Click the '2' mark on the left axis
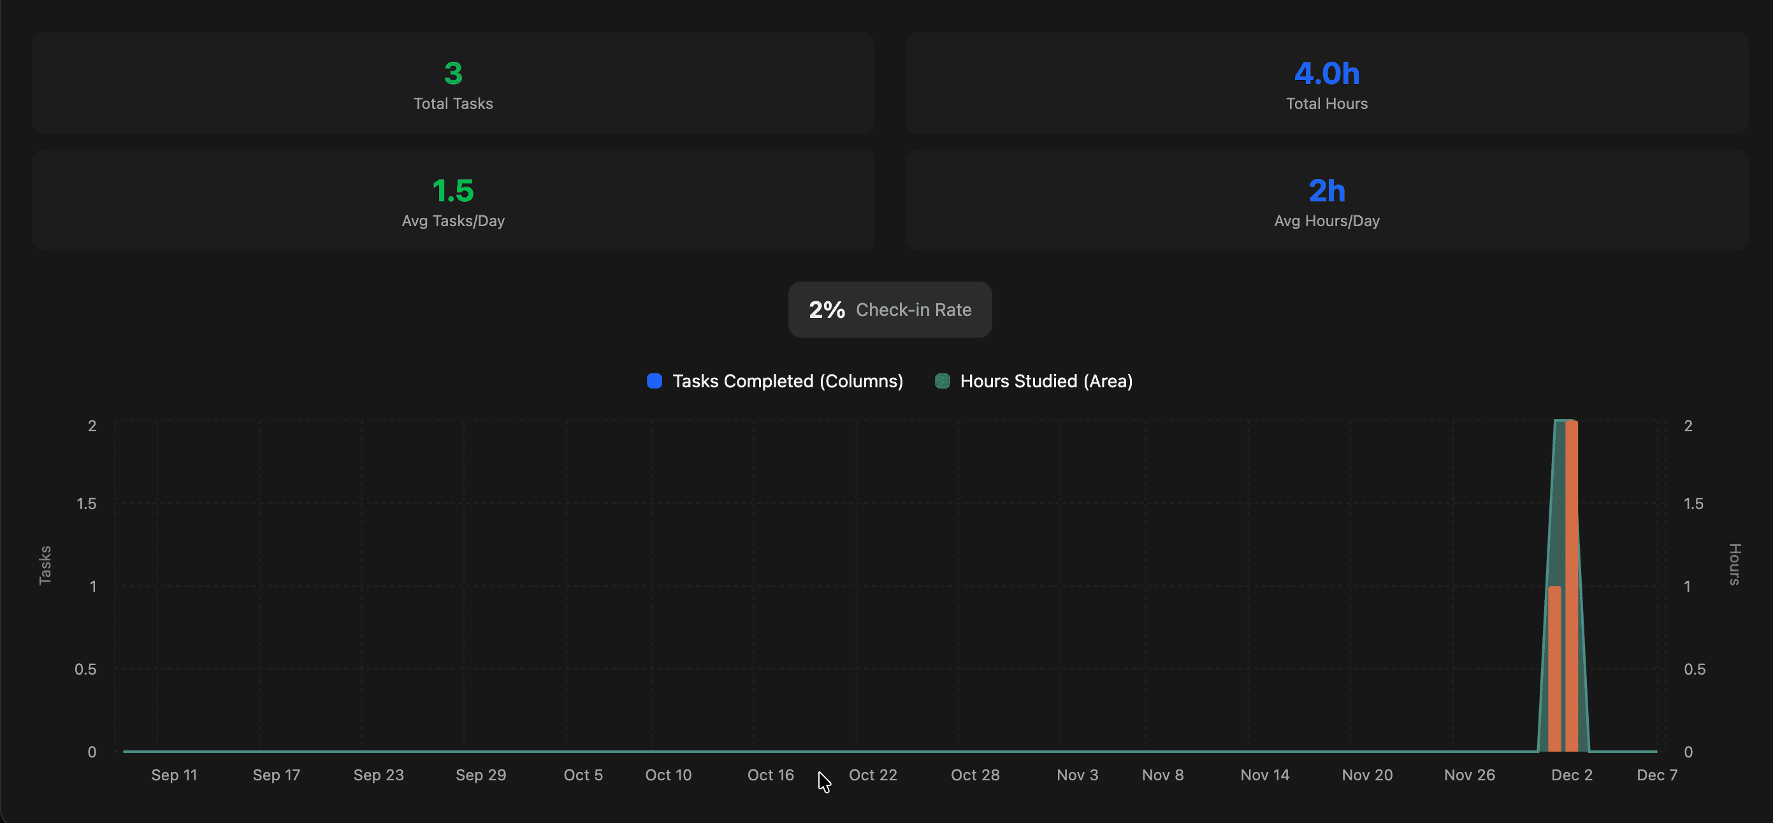This screenshot has height=823, width=1773. coord(92,426)
